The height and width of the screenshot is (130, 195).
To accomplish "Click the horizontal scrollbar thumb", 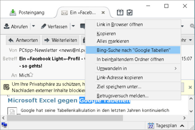I will coord(65,118).
